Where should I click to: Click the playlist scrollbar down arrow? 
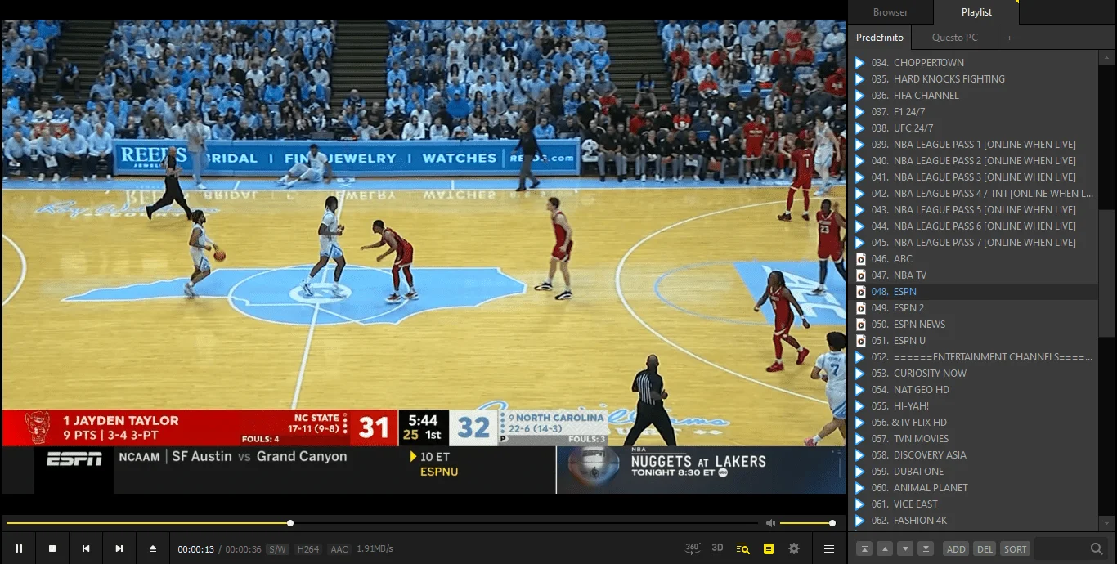point(1107,522)
